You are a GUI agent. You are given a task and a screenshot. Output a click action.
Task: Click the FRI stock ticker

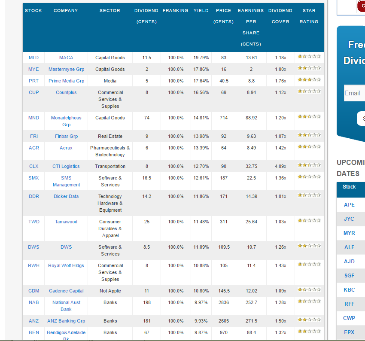(34, 136)
